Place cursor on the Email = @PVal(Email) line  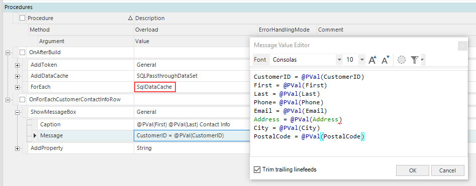coord(290,111)
